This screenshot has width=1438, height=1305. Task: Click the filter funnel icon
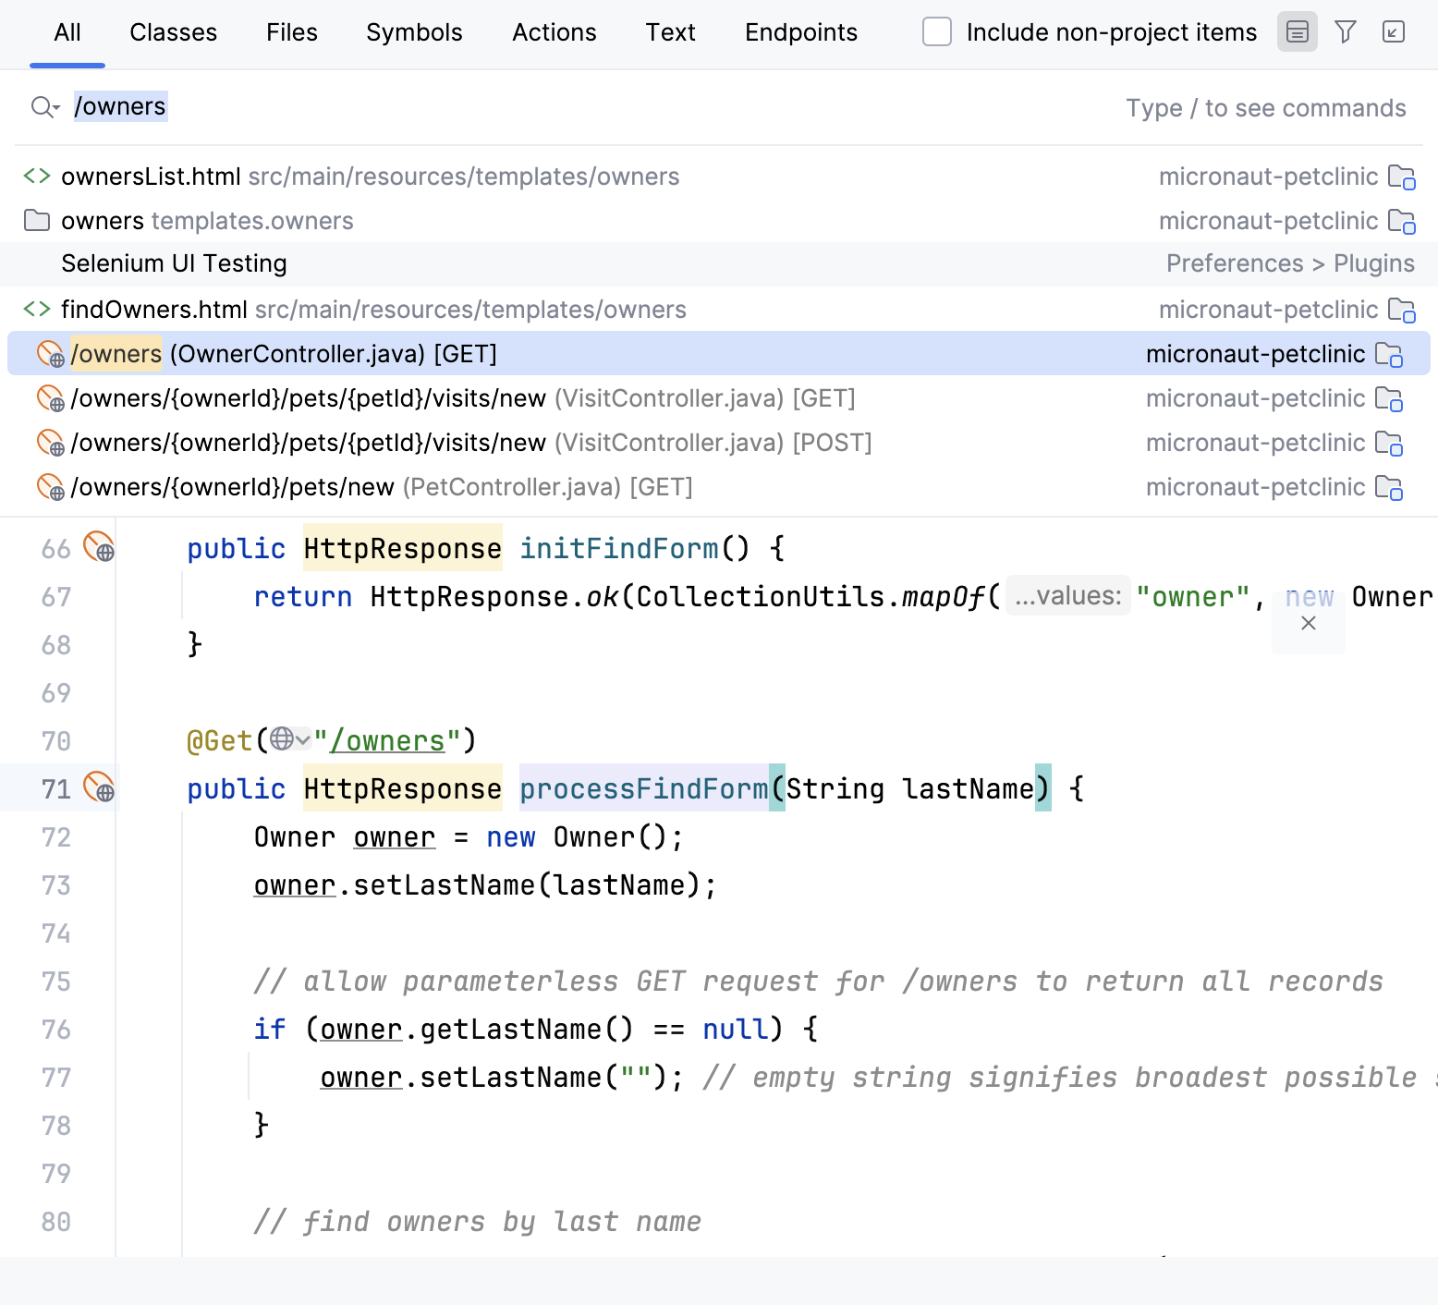pyautogui.click(x=1345, y=32)
